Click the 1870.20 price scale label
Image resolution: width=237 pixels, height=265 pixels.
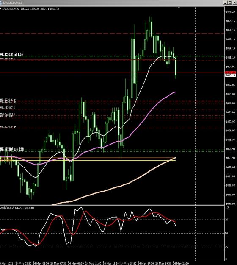point(230,12)
